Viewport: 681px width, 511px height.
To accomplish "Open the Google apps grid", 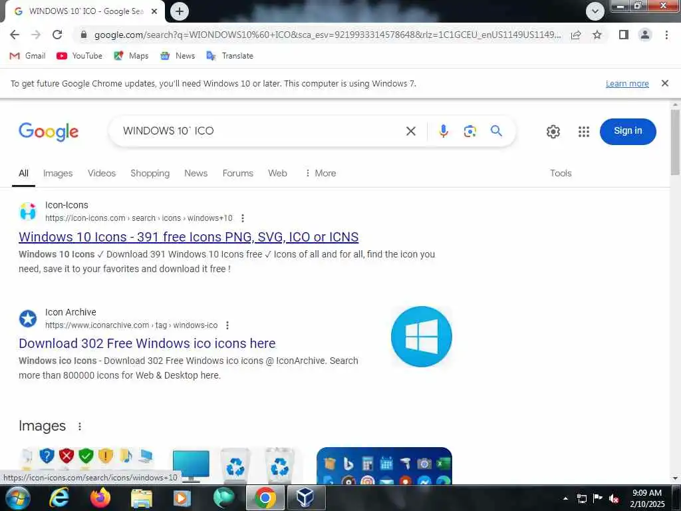I will point(584,131).
